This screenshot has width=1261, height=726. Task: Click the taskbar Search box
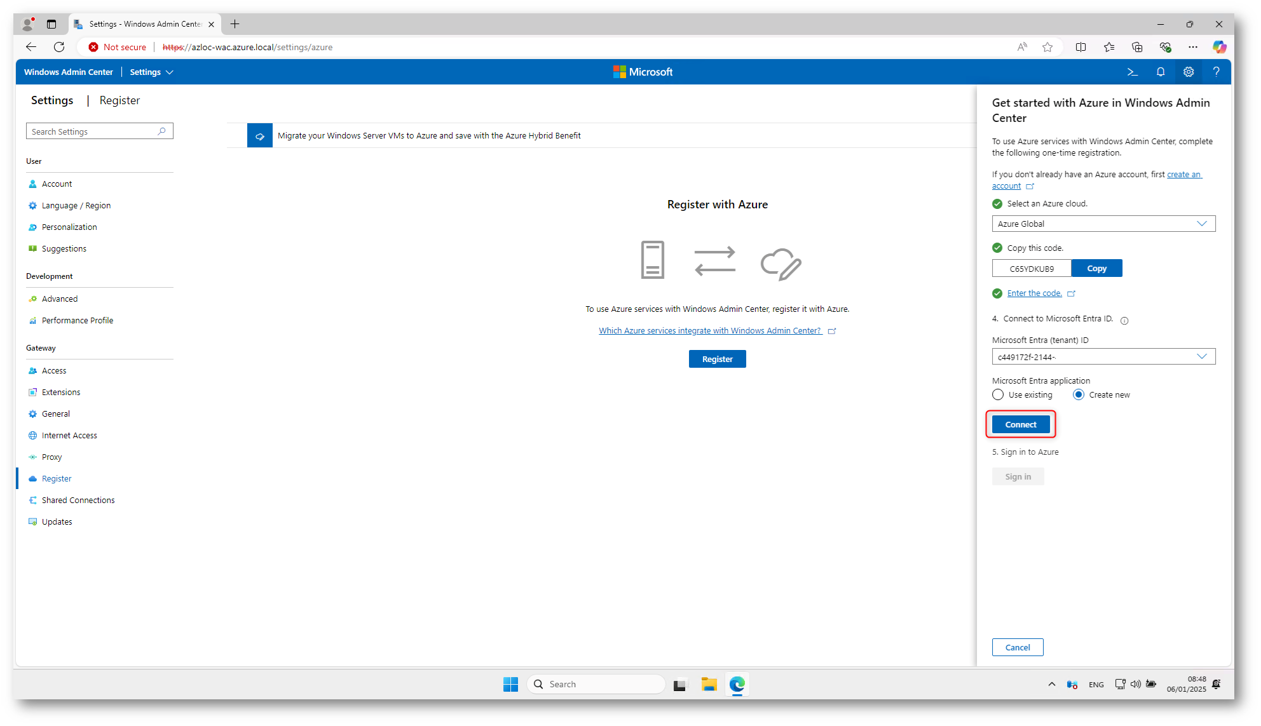point(596,684)
